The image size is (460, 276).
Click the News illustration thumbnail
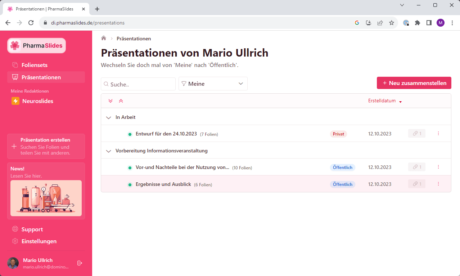[x=46, y=198]
